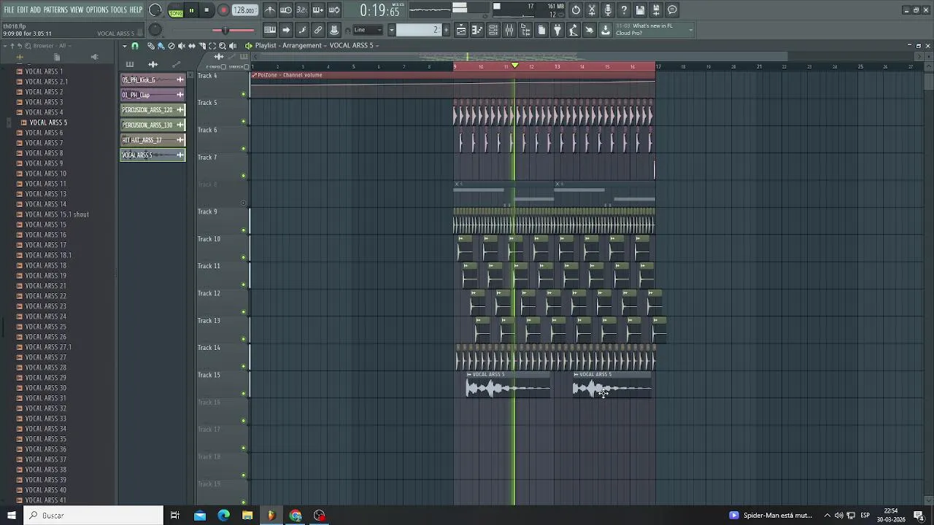Click the tempo field showing 128.000
Screen dimensions: 934x525
point(244,10)
